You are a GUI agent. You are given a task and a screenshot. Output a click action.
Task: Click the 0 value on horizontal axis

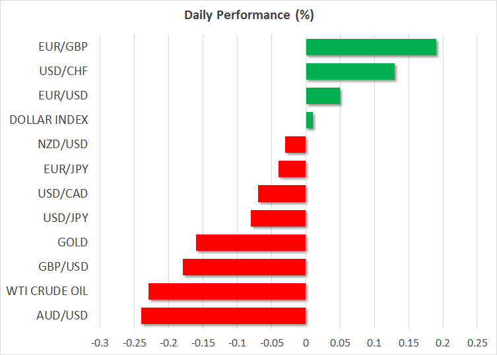click(306, 343)
